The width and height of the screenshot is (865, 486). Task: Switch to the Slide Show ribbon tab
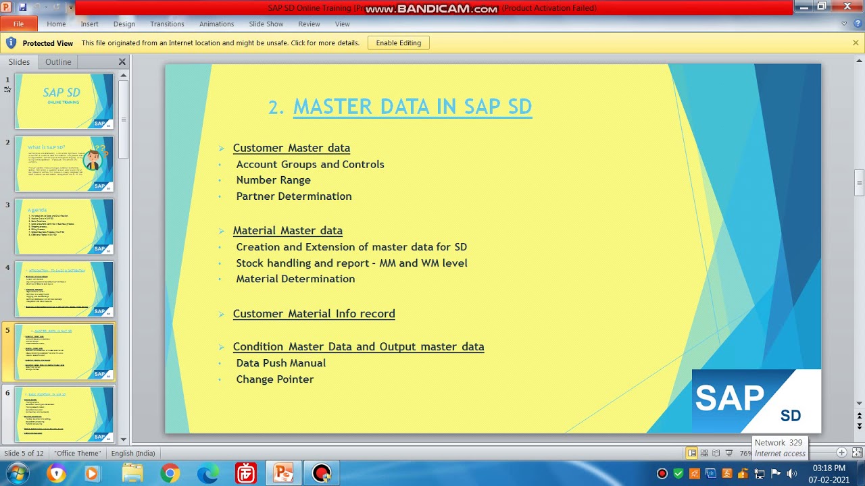[x=266, y=24]
